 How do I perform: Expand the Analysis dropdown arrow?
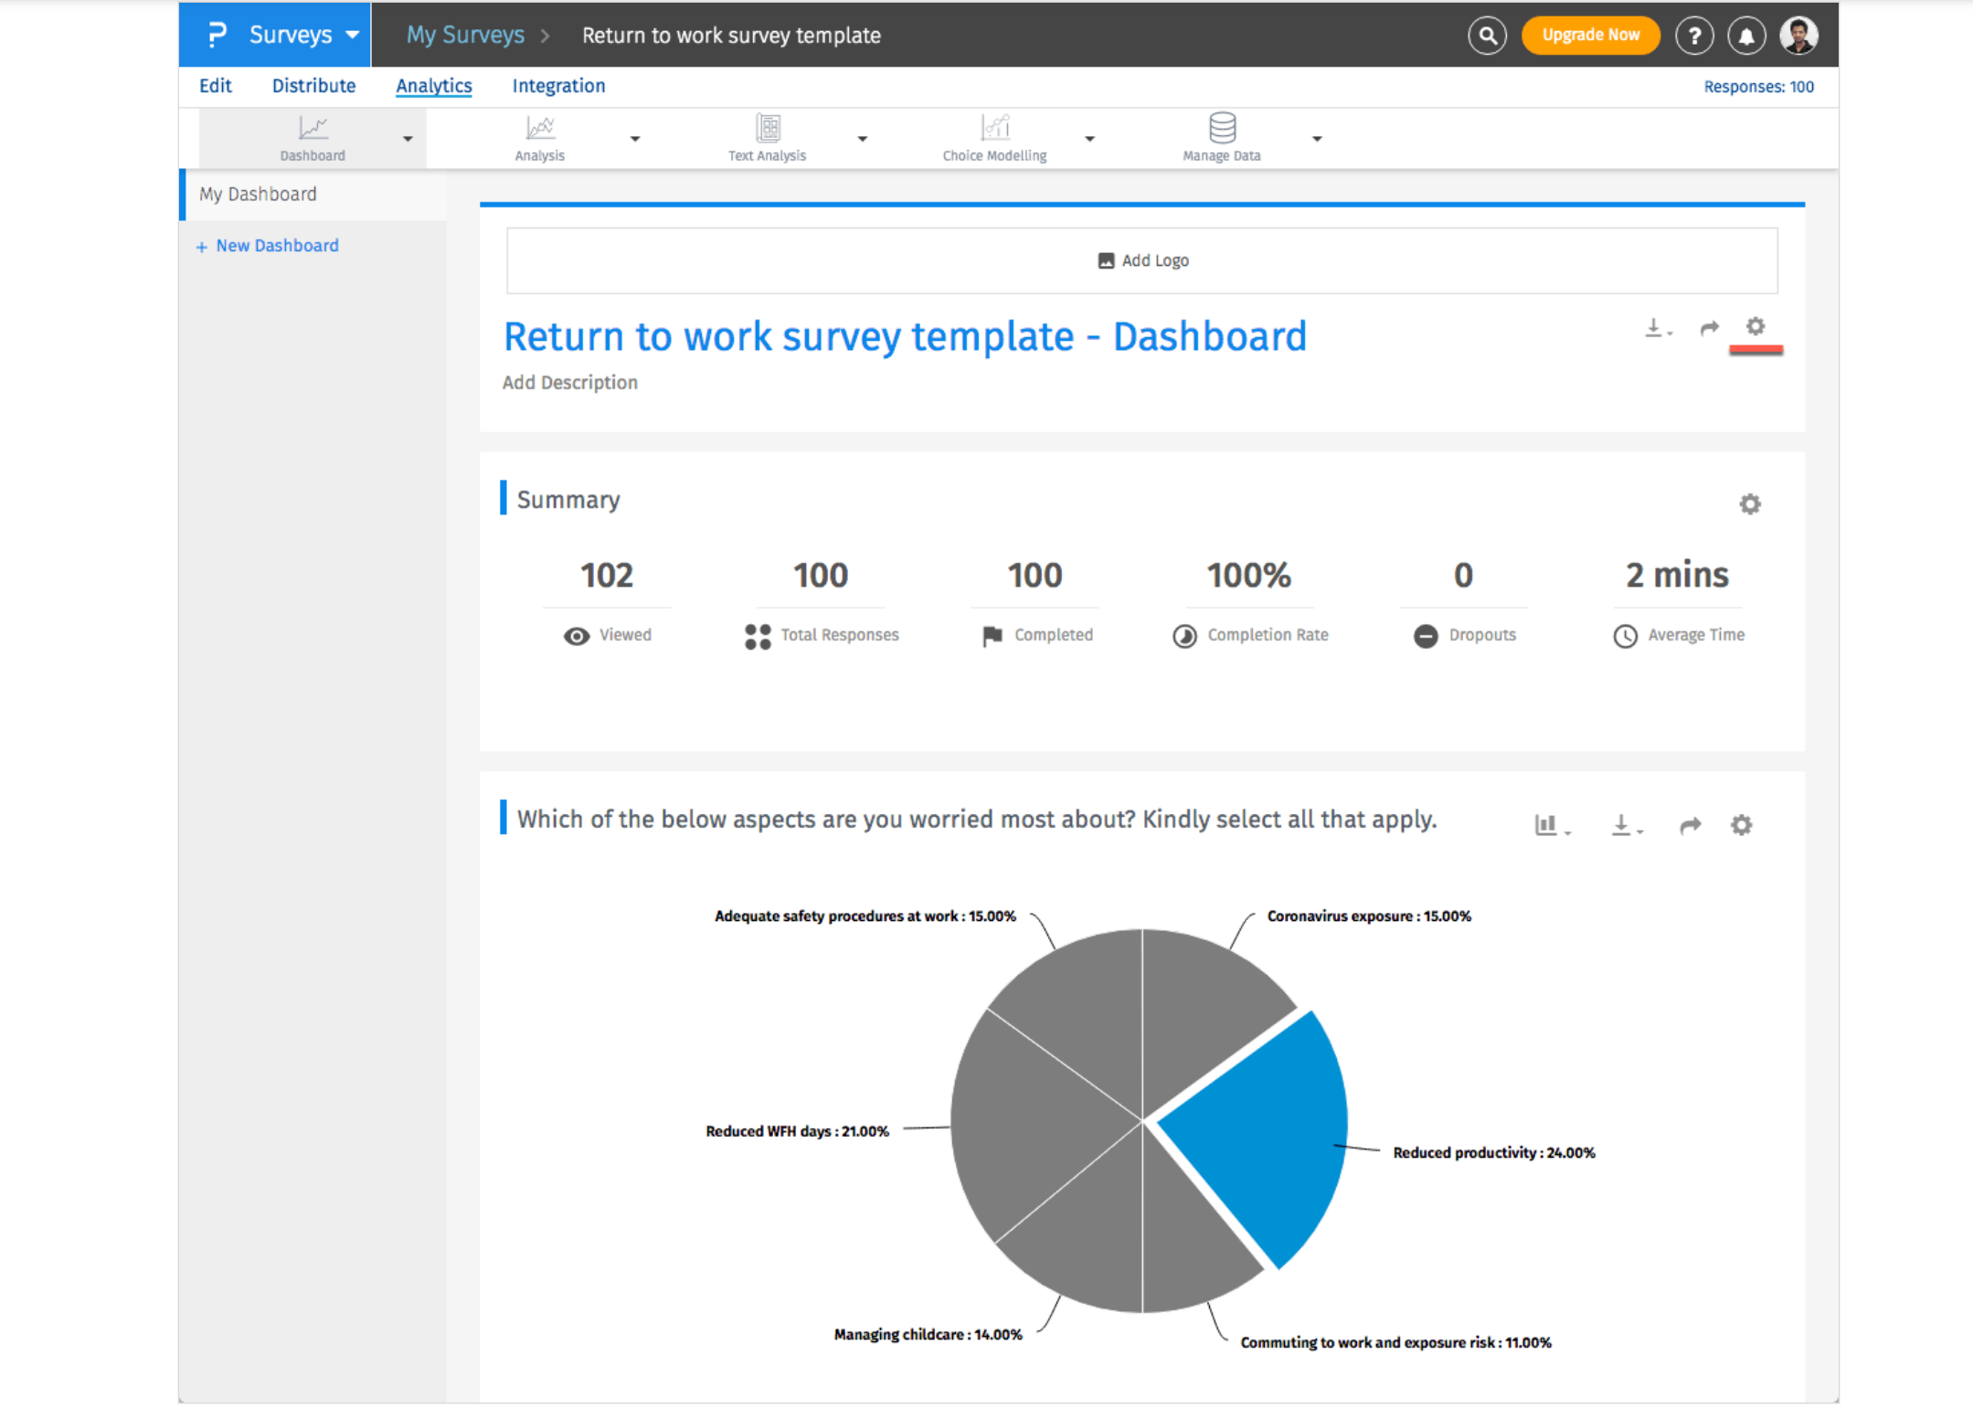[x=635, y=139]
